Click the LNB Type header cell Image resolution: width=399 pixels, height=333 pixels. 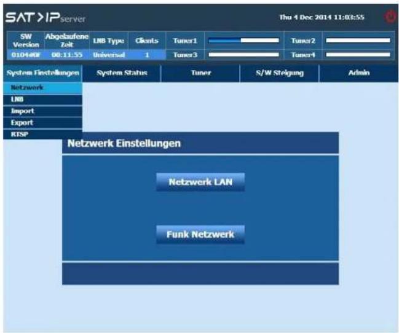click(x=109, y=41)
